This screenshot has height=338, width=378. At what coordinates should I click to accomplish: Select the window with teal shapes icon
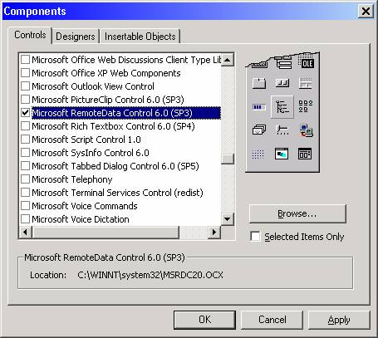[x=282, y=154]
